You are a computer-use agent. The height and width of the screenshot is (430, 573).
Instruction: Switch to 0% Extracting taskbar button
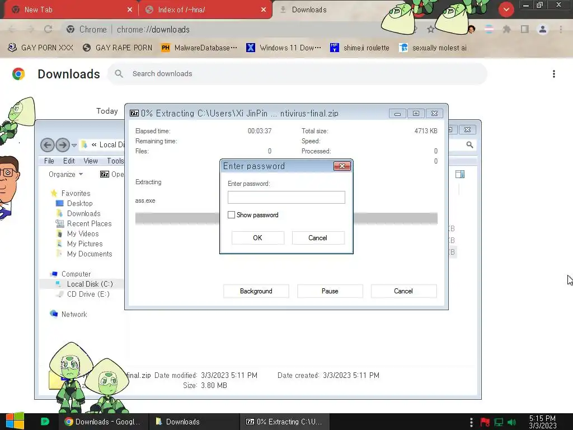point(285,422)
